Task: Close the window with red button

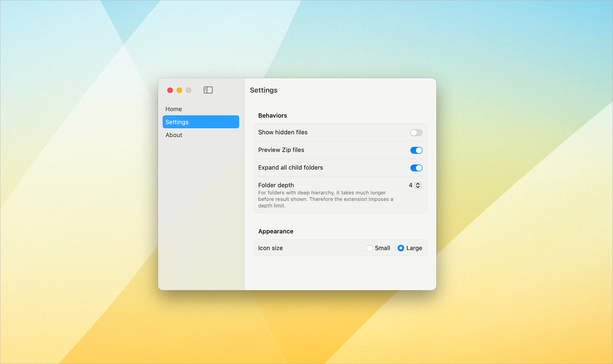Action: pyautogui.click(x=170, y=90)
